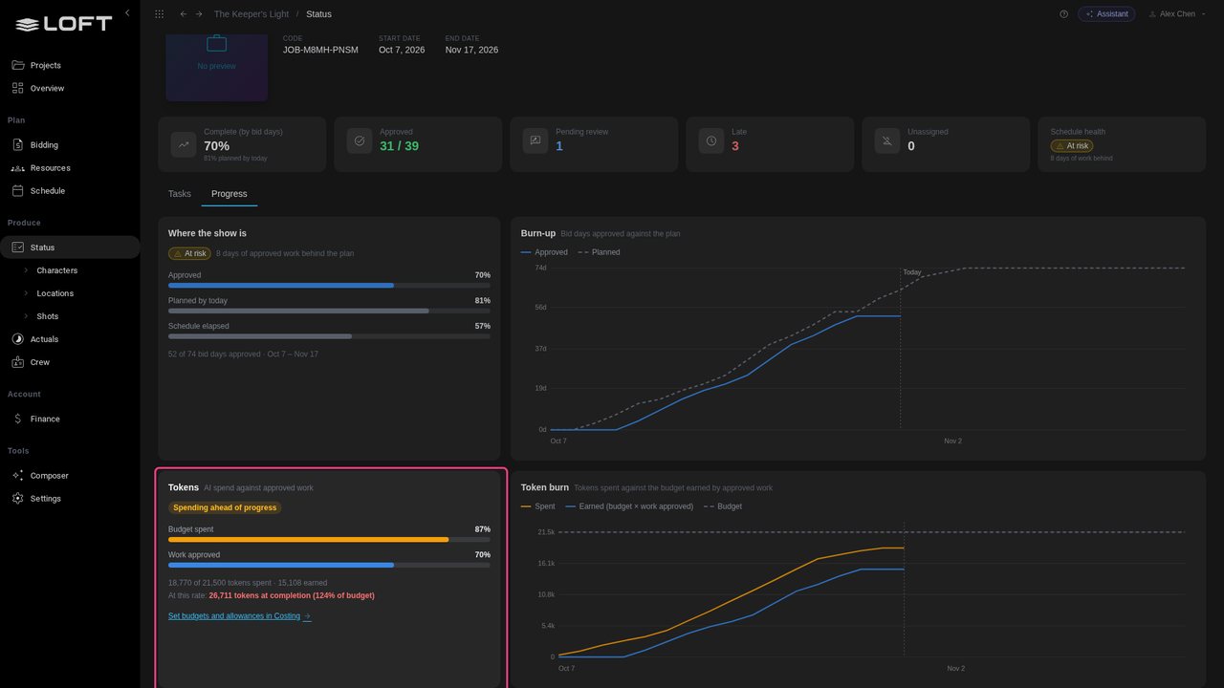Click the Planned legend entry in Burn-up

(599, 252)
